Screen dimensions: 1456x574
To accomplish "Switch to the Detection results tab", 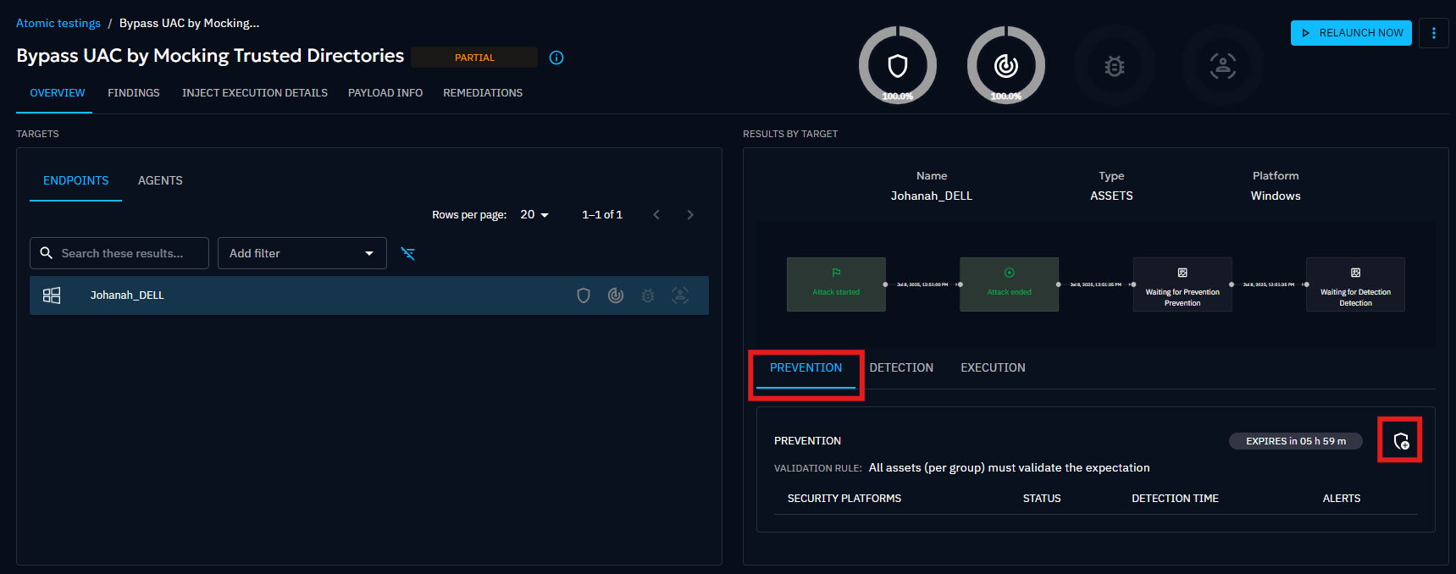I will click(x=900, y=367).
